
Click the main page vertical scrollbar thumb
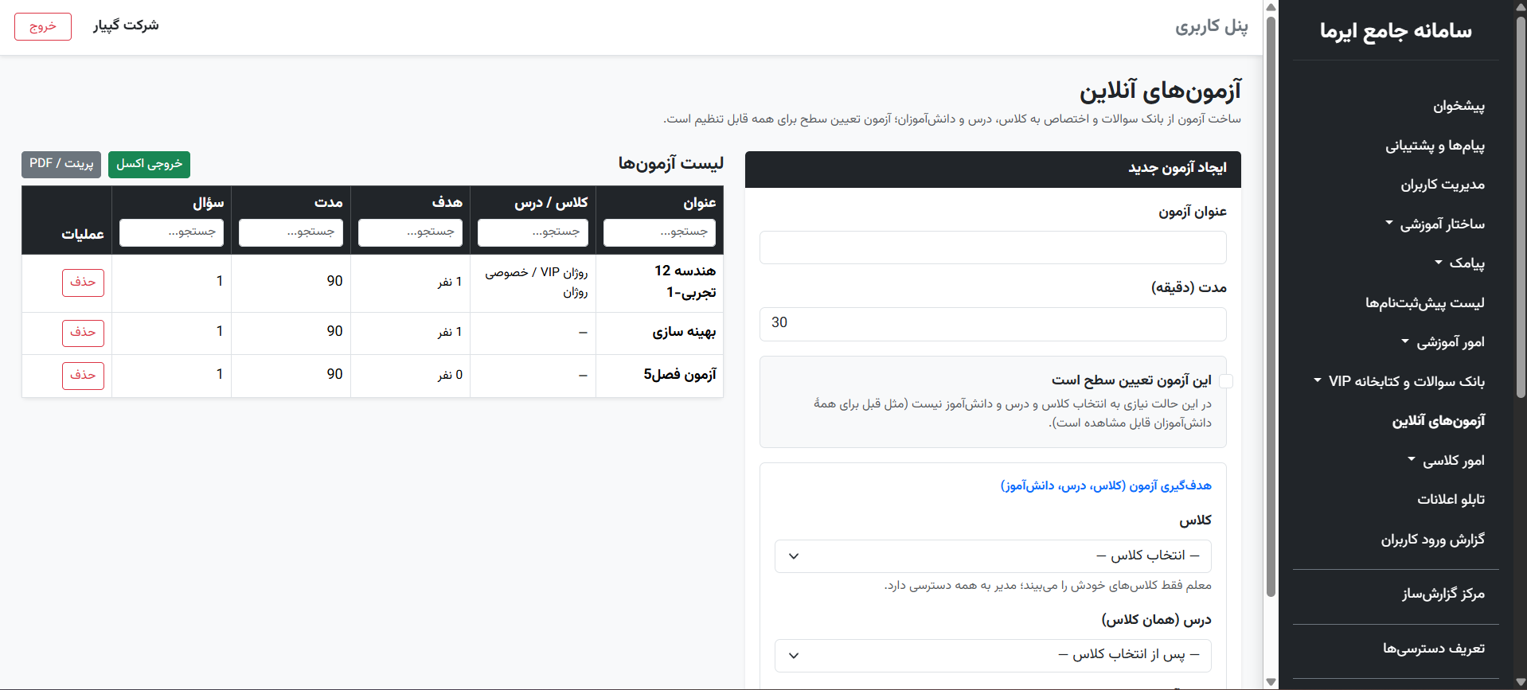(1271, 306)
